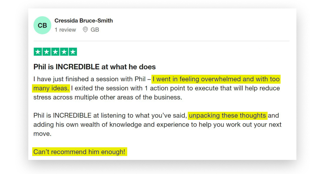Click the highlighted "many ideas." text
The image size is (325, 174).
[51, 88]
